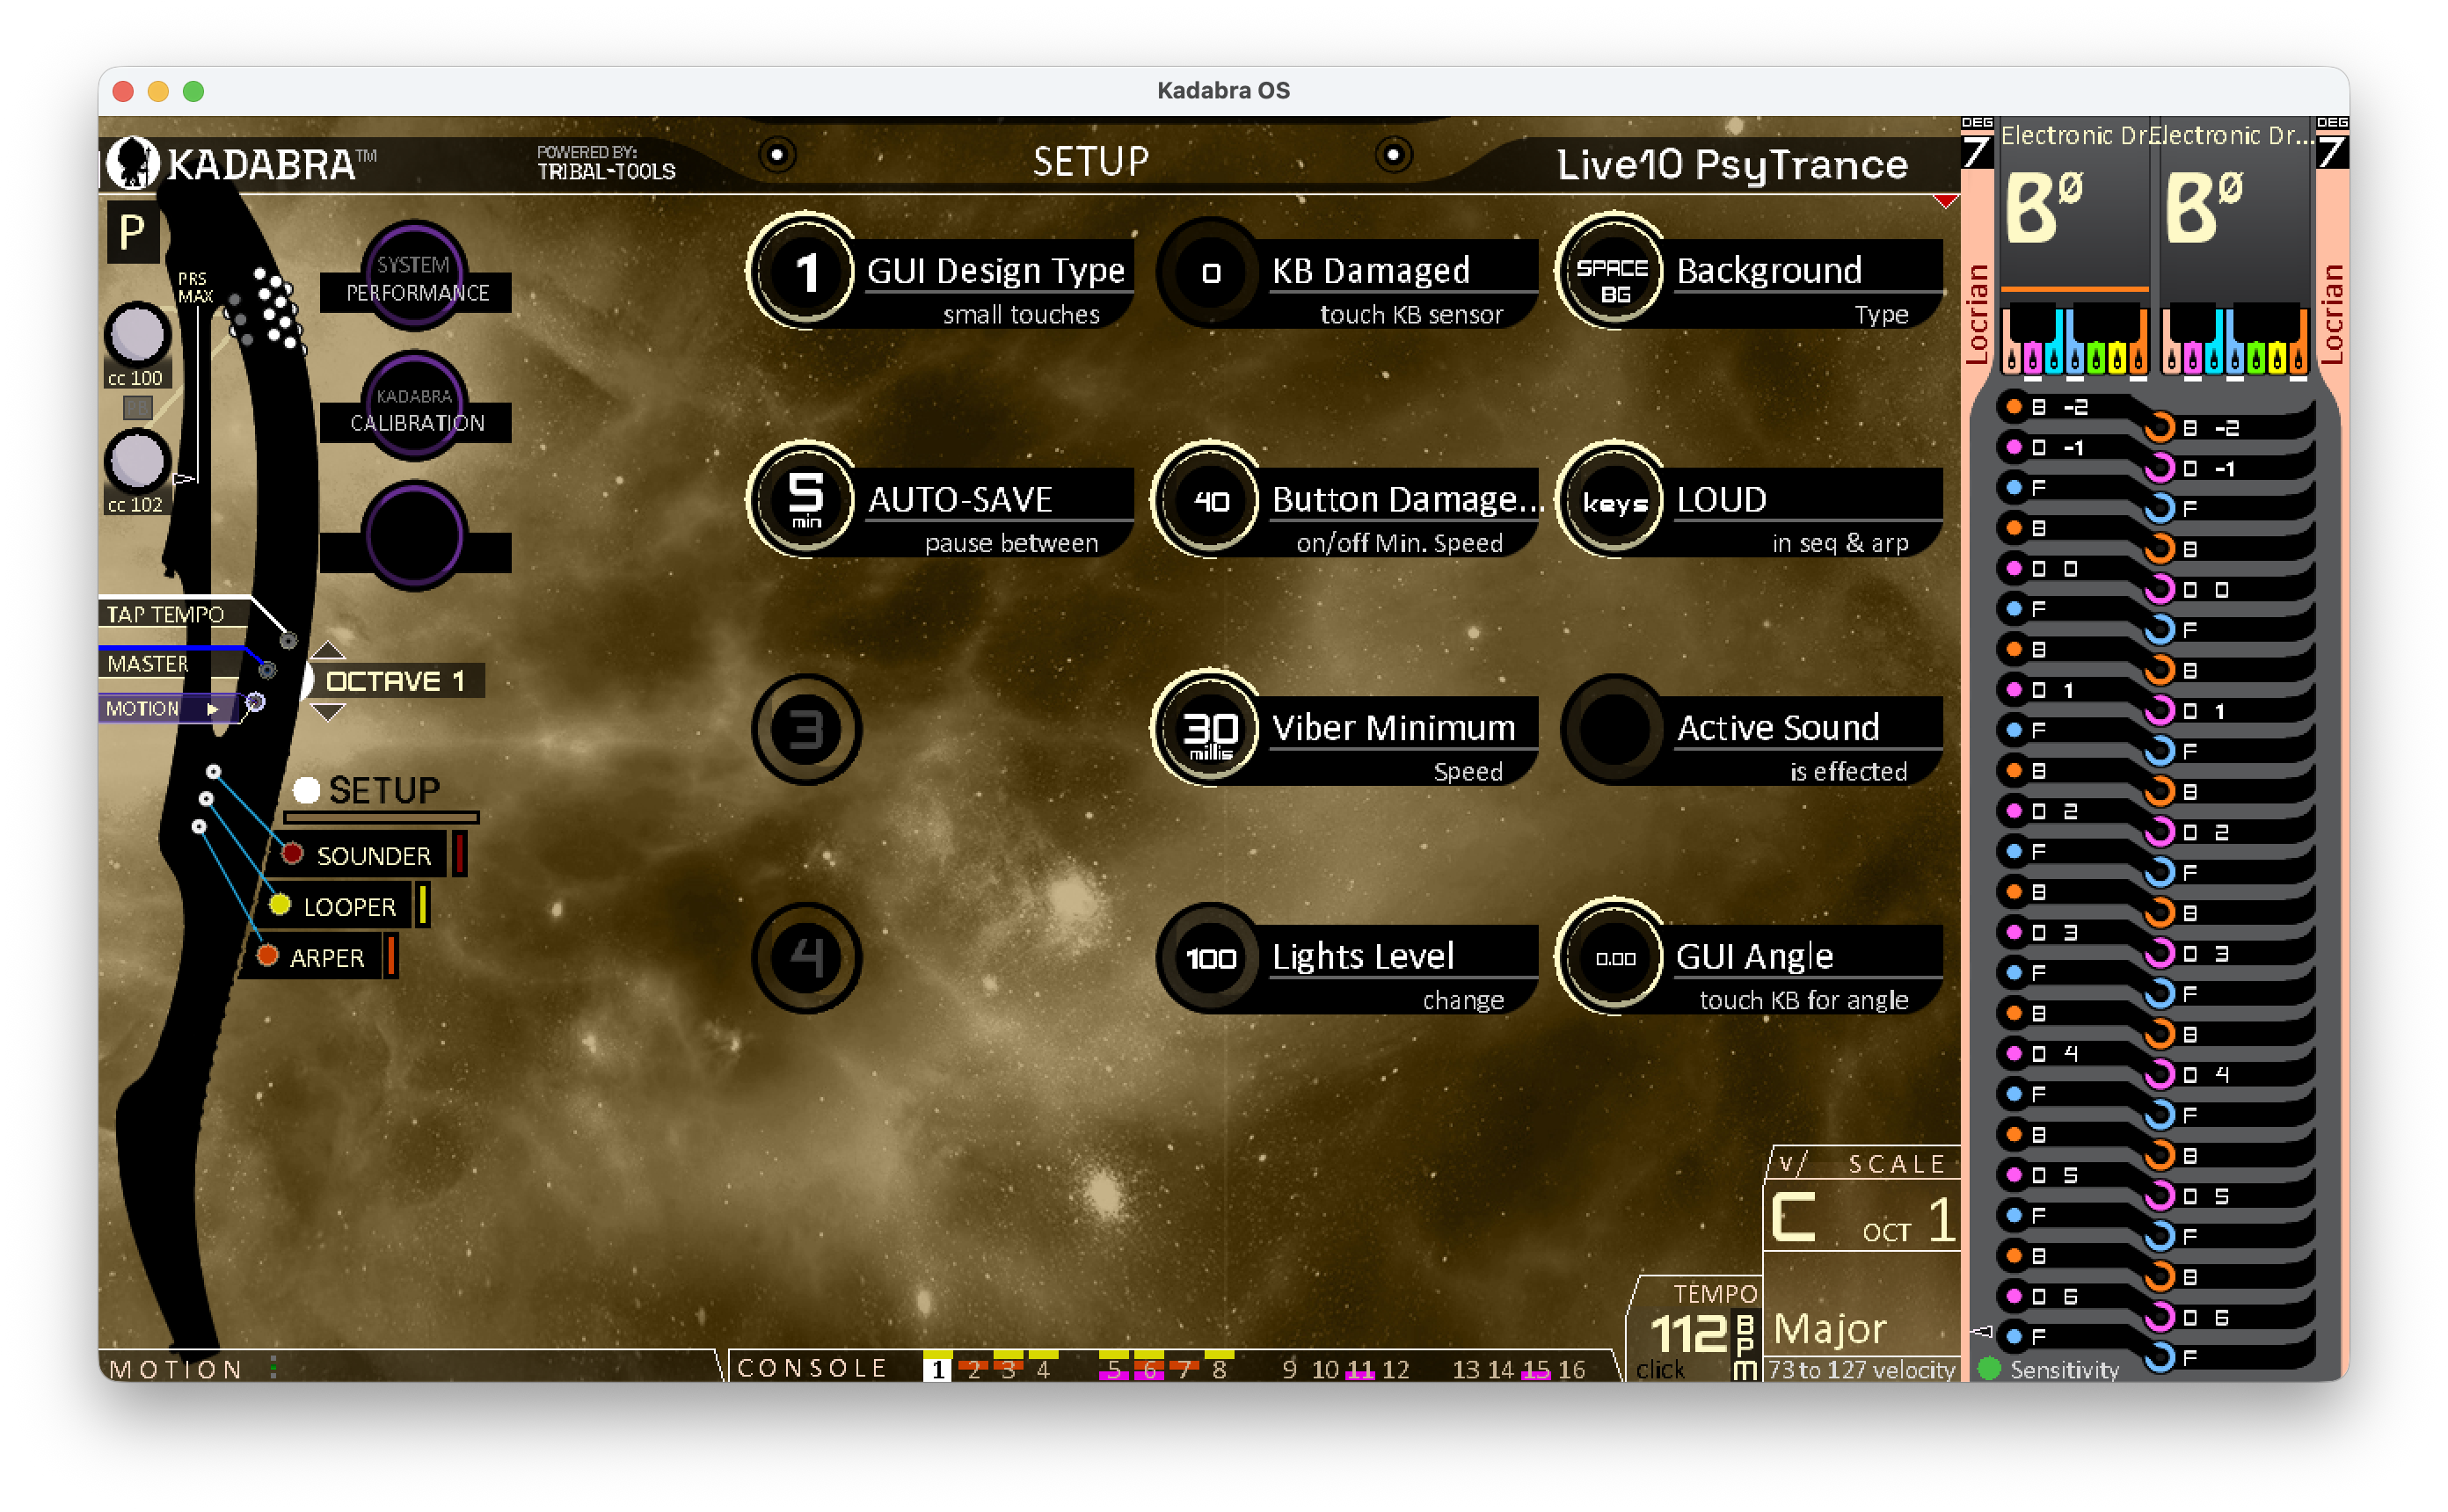Click the PRS MAX vertical pressure slider
The height and width of the screenshot is (1512, 2448).
[199, 395]
